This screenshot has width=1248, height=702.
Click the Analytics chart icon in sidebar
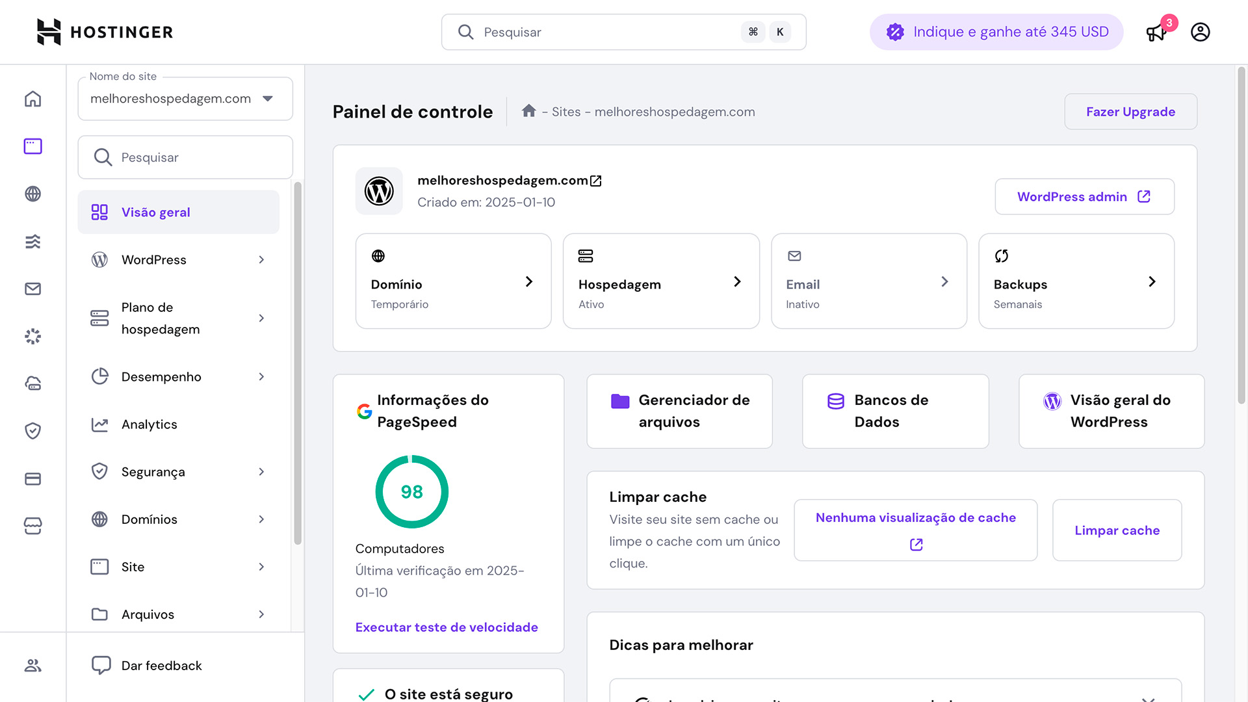(x=99, y=424)
